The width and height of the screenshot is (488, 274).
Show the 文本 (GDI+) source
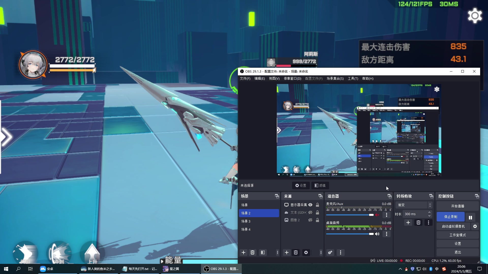[x=310, y=212]
